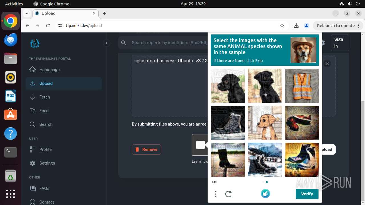Open the tab search dropdown
Screen dimensions: 365x205
(x=27, y=13)
